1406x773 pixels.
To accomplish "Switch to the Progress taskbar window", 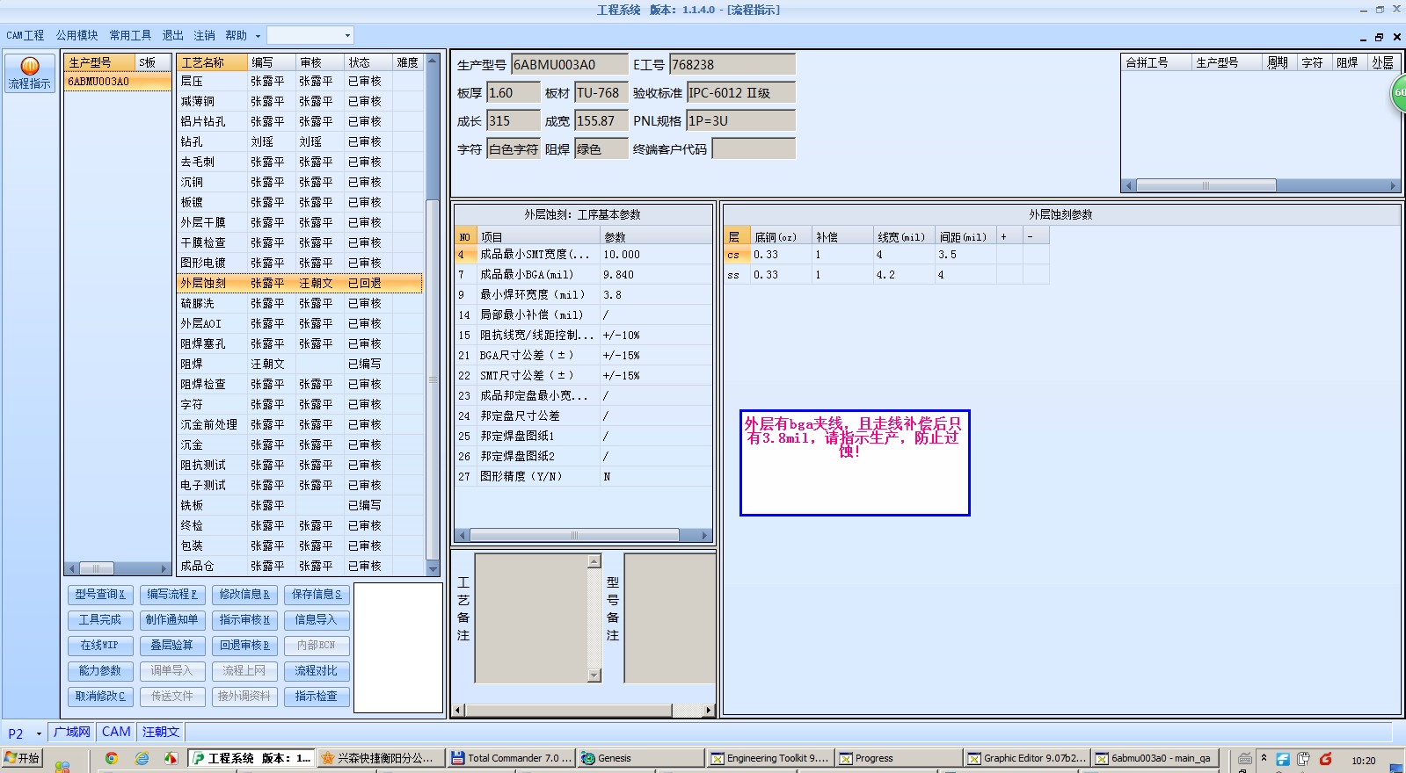I will 899,758.
